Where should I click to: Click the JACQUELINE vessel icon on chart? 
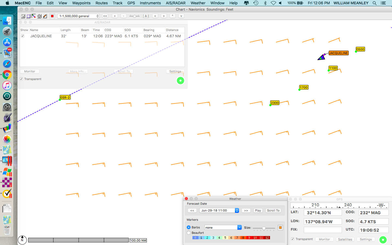coord(321,57)
